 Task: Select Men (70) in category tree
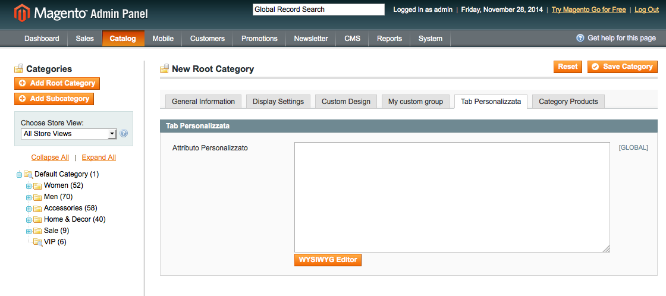tap(58, 197)
